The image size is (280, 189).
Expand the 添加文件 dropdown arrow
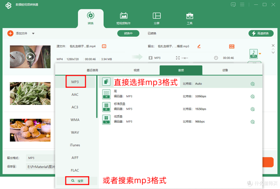coord(33,34)
